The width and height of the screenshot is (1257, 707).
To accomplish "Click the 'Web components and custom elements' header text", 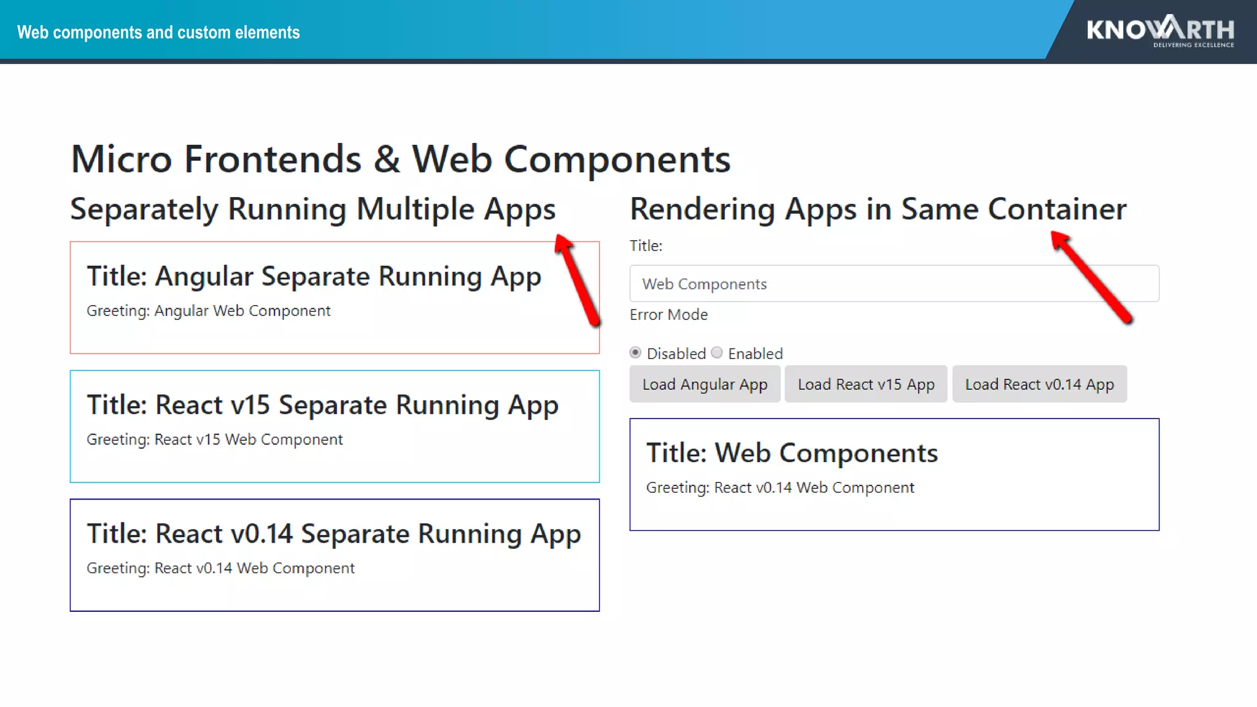I will [x=158, y=32].
